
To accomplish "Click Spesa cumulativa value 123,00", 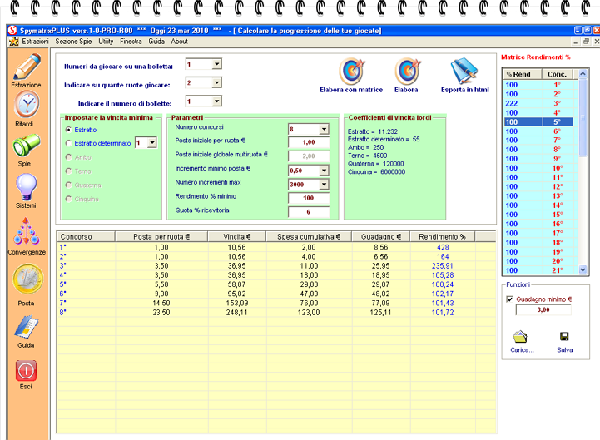I will coord(309,312).
